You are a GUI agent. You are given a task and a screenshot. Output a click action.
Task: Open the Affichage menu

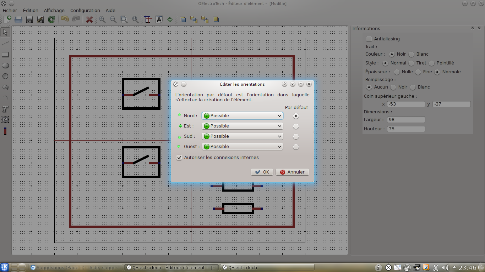click(54, 11)
